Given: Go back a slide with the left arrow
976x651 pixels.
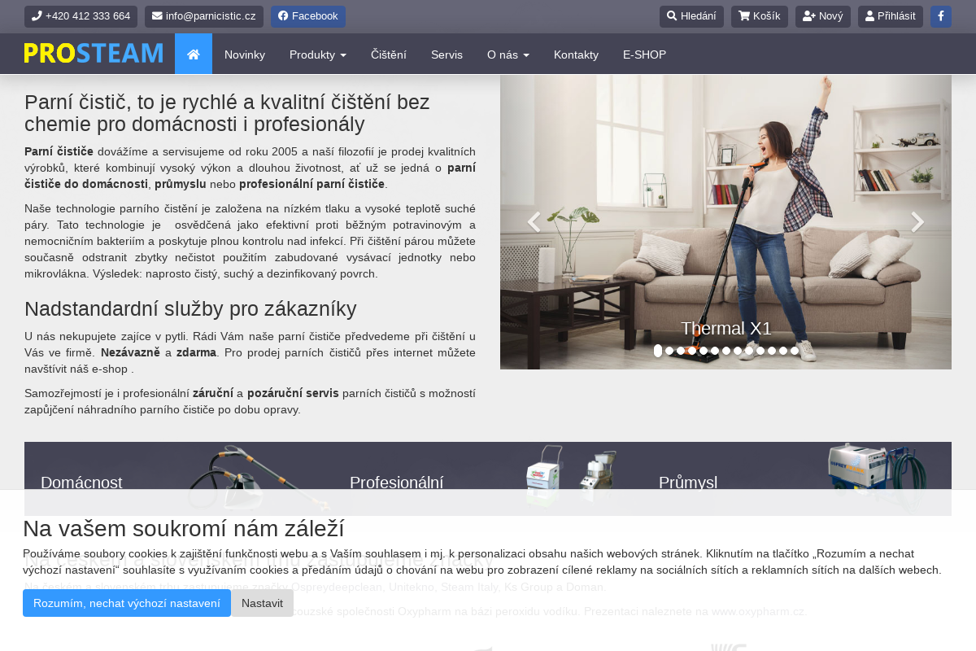Looking at the screenshot, I should pyautogui.click(x=534, y=221).
